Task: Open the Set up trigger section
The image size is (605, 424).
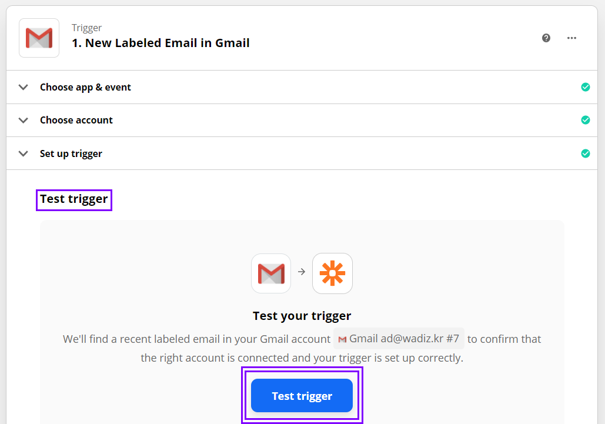Action: tap(302, 153)
